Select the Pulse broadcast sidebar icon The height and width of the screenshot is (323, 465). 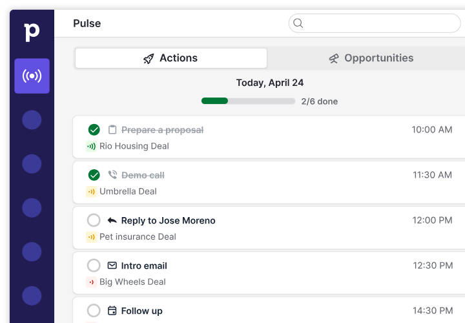(x=32, y=76)
